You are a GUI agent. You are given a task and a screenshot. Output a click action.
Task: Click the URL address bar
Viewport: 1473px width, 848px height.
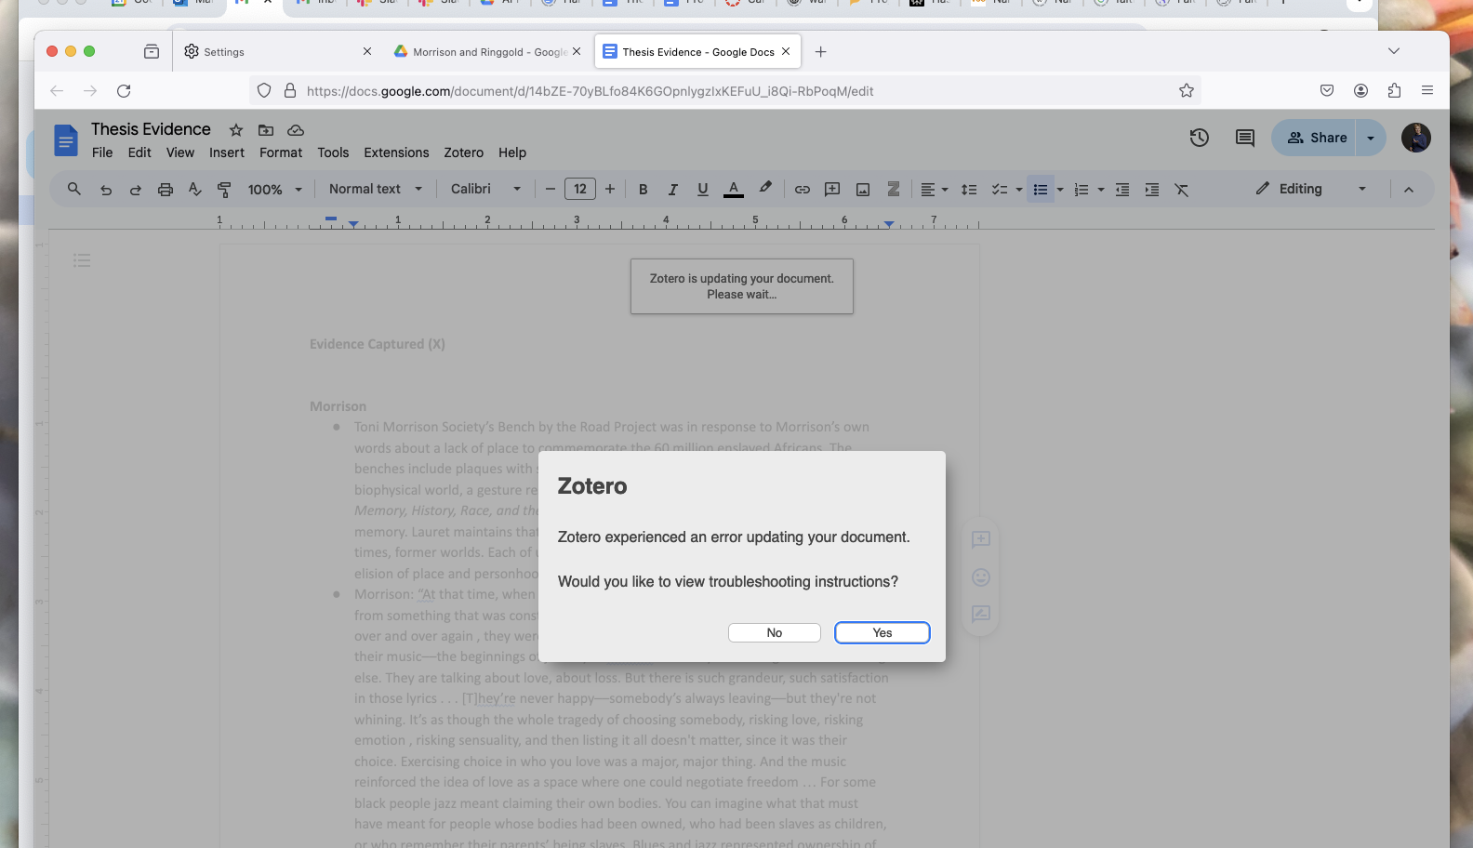725,90
